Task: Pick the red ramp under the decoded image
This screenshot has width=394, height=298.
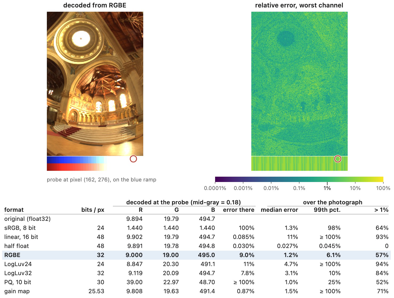Action: [x=77, y=167]
